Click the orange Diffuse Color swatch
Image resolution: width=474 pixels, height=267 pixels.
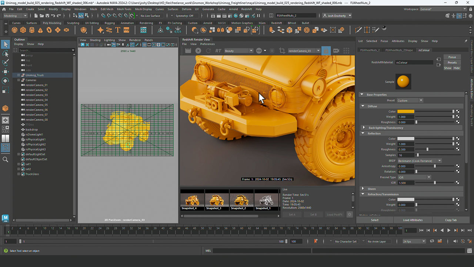405,112
